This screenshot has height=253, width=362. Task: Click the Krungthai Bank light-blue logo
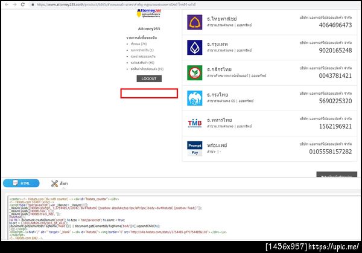coord(195,98)
